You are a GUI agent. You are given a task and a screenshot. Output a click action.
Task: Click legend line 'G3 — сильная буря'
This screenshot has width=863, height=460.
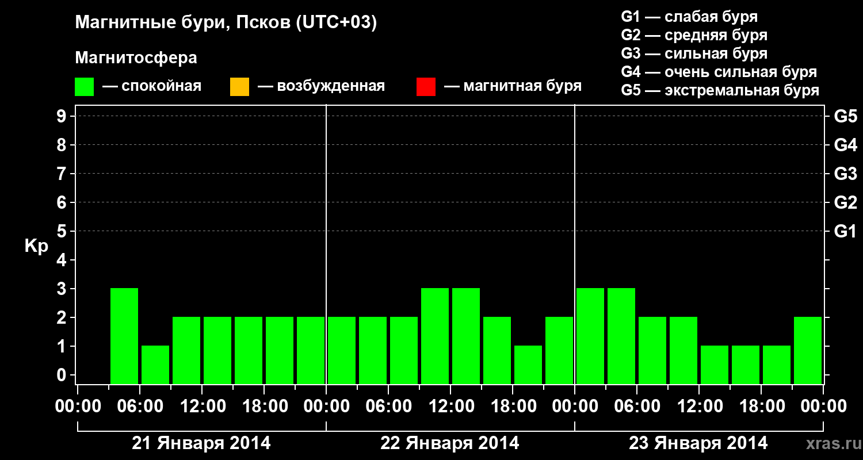pyautogui.click(x=694, y=53)
